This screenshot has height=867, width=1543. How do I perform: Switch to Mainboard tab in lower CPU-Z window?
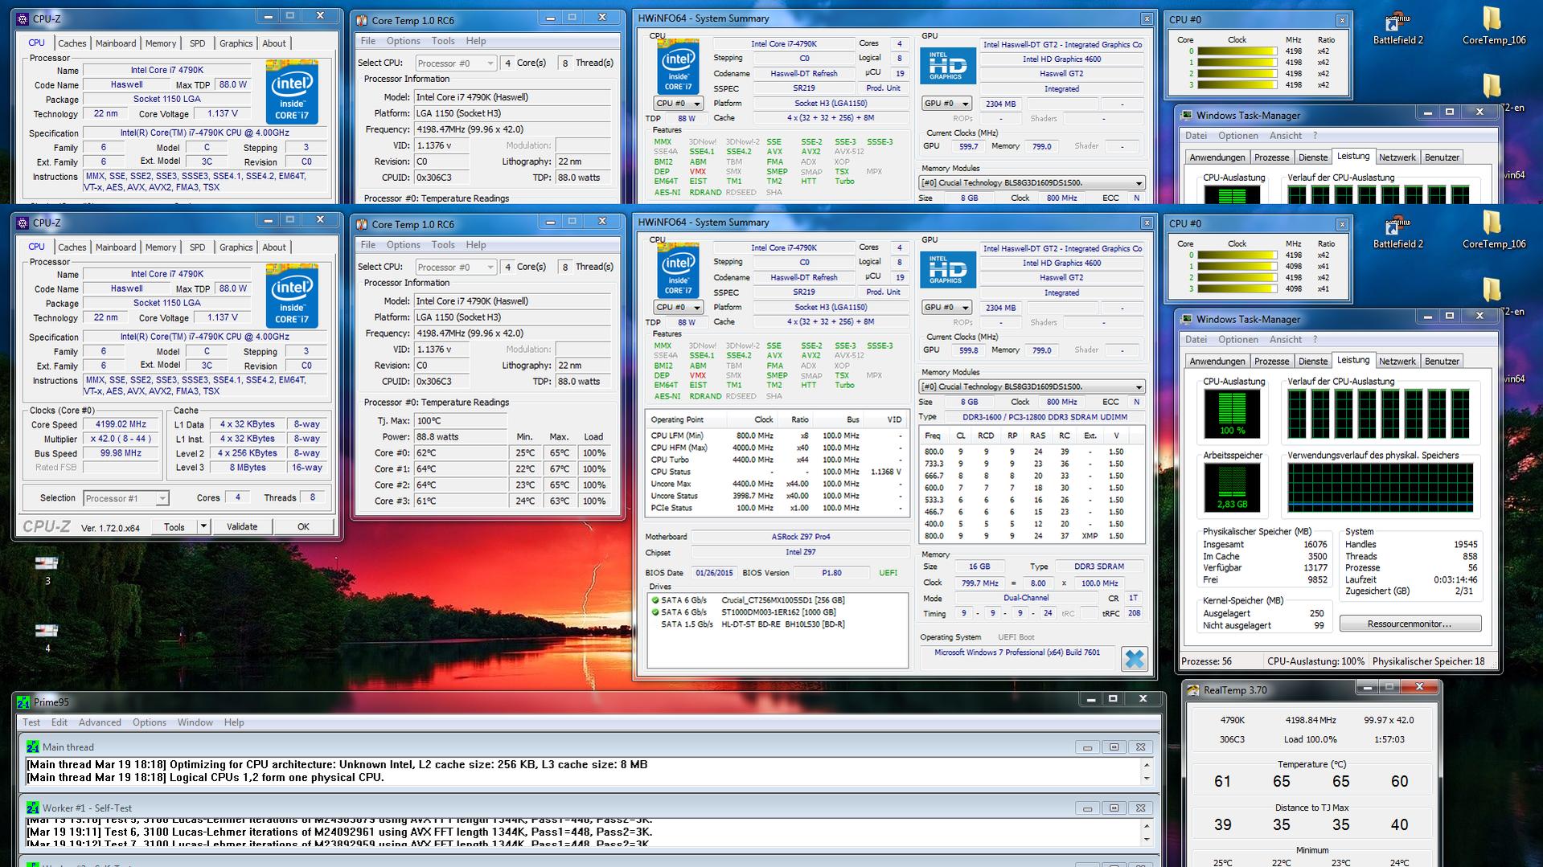116,247
